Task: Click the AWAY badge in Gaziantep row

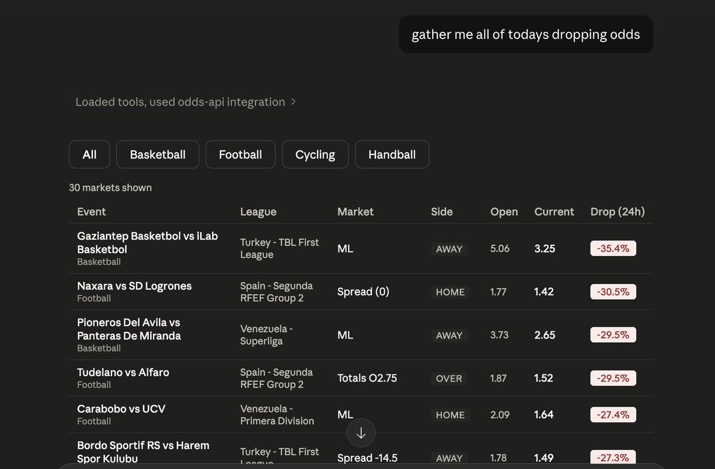Action: (449, 249)
